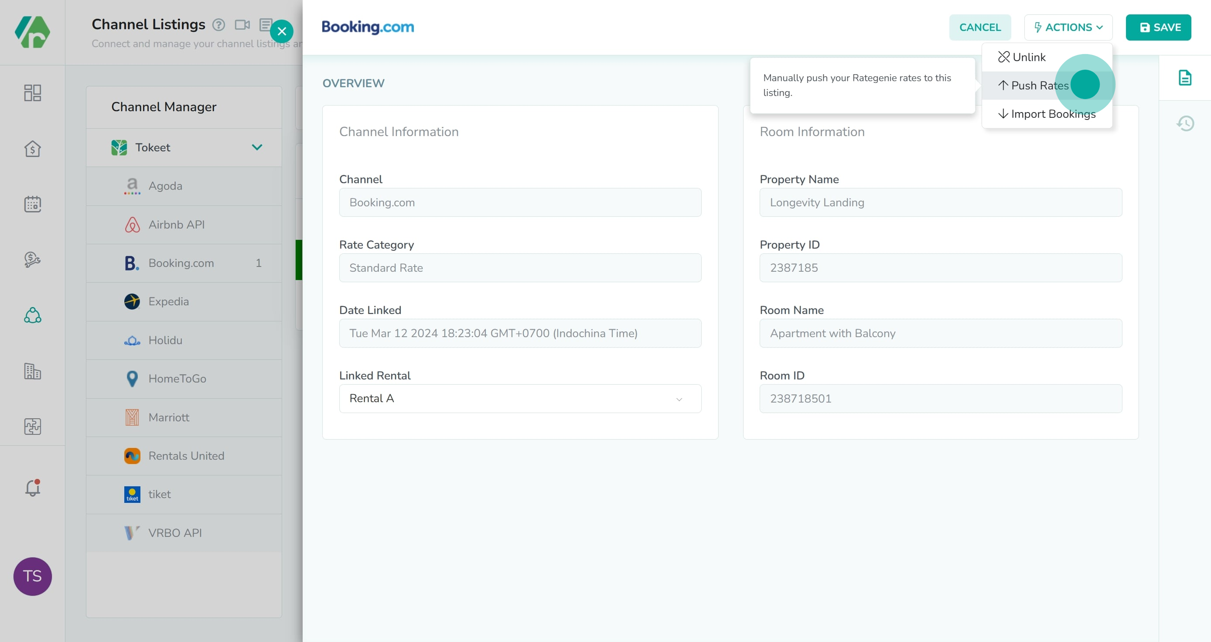Click the tiket channel icon

(131, 494)
